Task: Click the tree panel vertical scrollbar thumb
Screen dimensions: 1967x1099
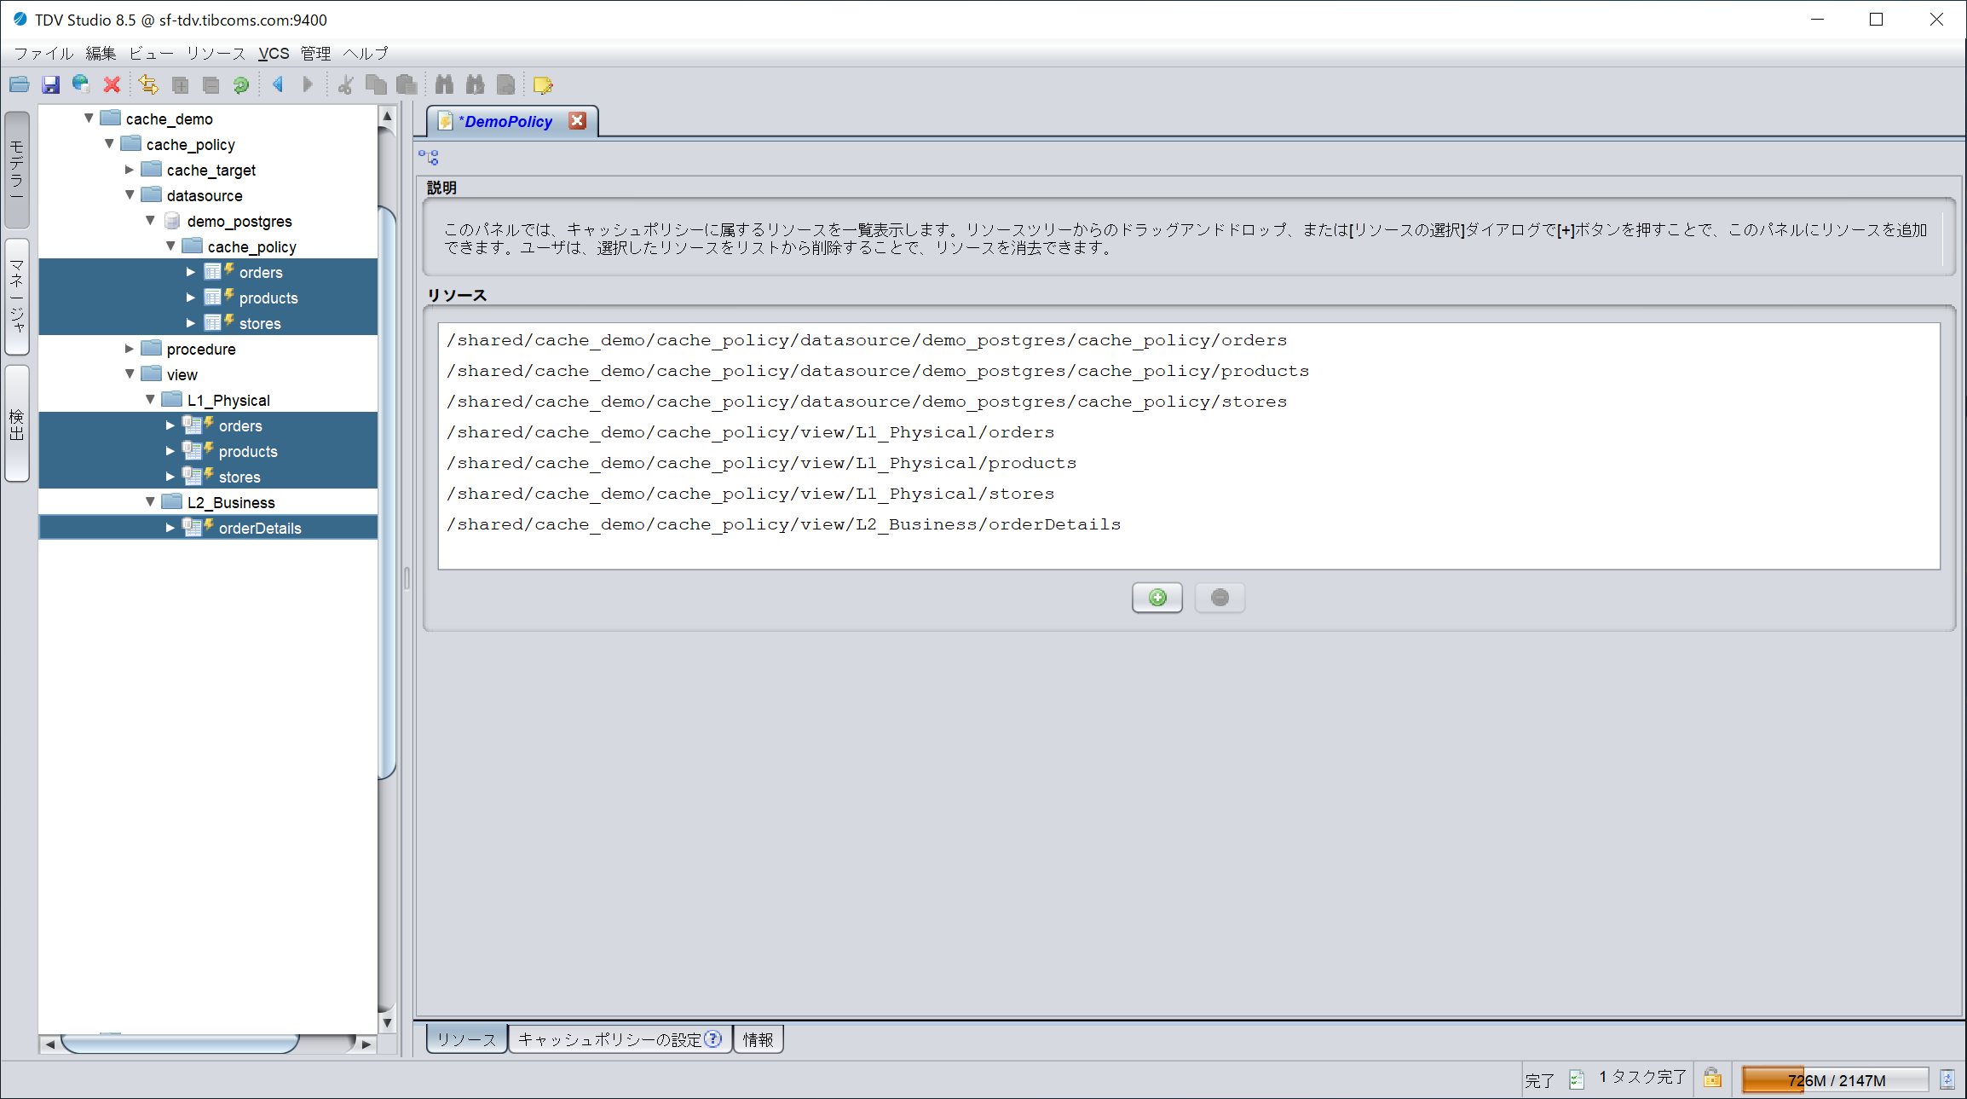Action: click(387, 492)
